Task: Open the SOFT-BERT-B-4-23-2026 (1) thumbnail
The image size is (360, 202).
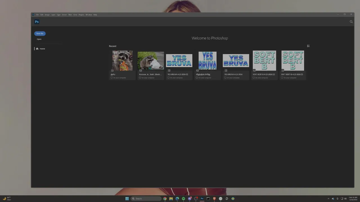Action: (293, 61)
